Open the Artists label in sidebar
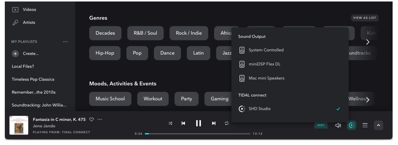This screenshot has width=398, height=145. 29,22
